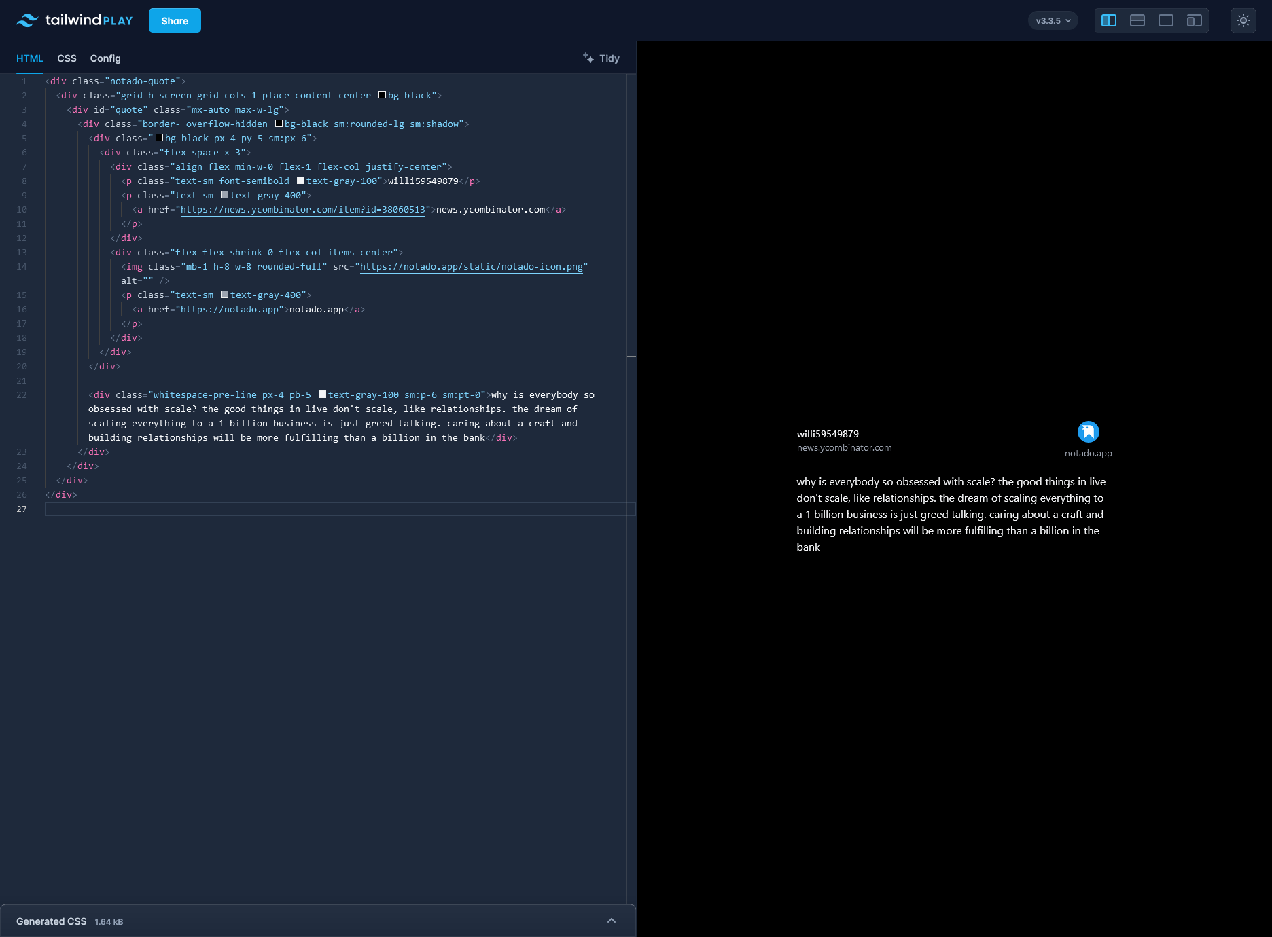
Task: Open the v3.3.5 version dropdown
Action: click(x=1053, y=20)
